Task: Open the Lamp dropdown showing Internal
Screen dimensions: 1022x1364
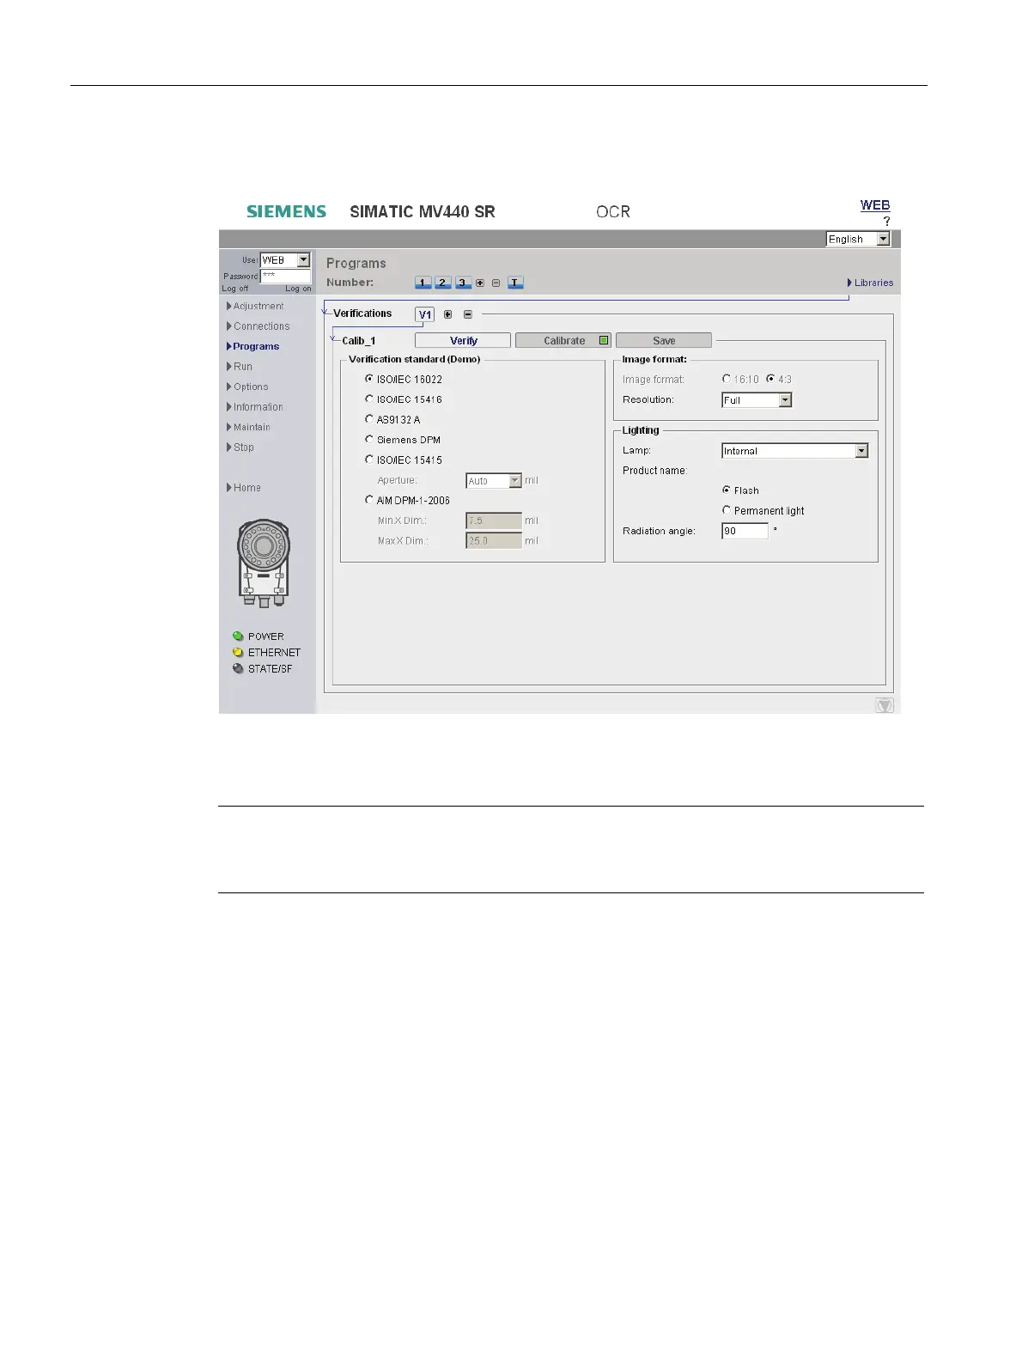Action: 795,451
